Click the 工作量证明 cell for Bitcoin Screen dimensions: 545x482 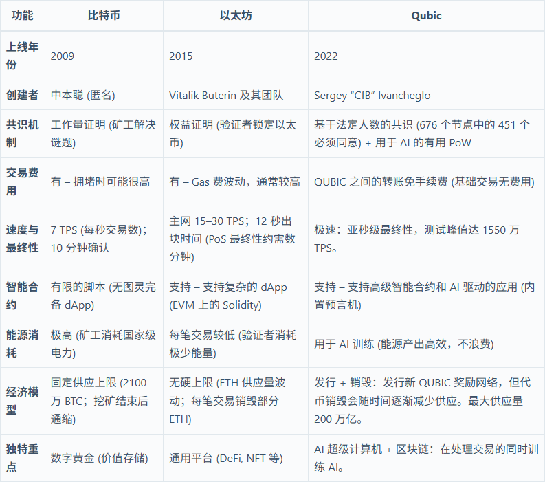(x=104, y=134)
